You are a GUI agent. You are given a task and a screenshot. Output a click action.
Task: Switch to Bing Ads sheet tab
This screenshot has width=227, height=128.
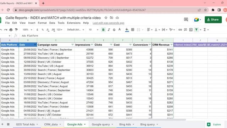(x=127, y=124)
